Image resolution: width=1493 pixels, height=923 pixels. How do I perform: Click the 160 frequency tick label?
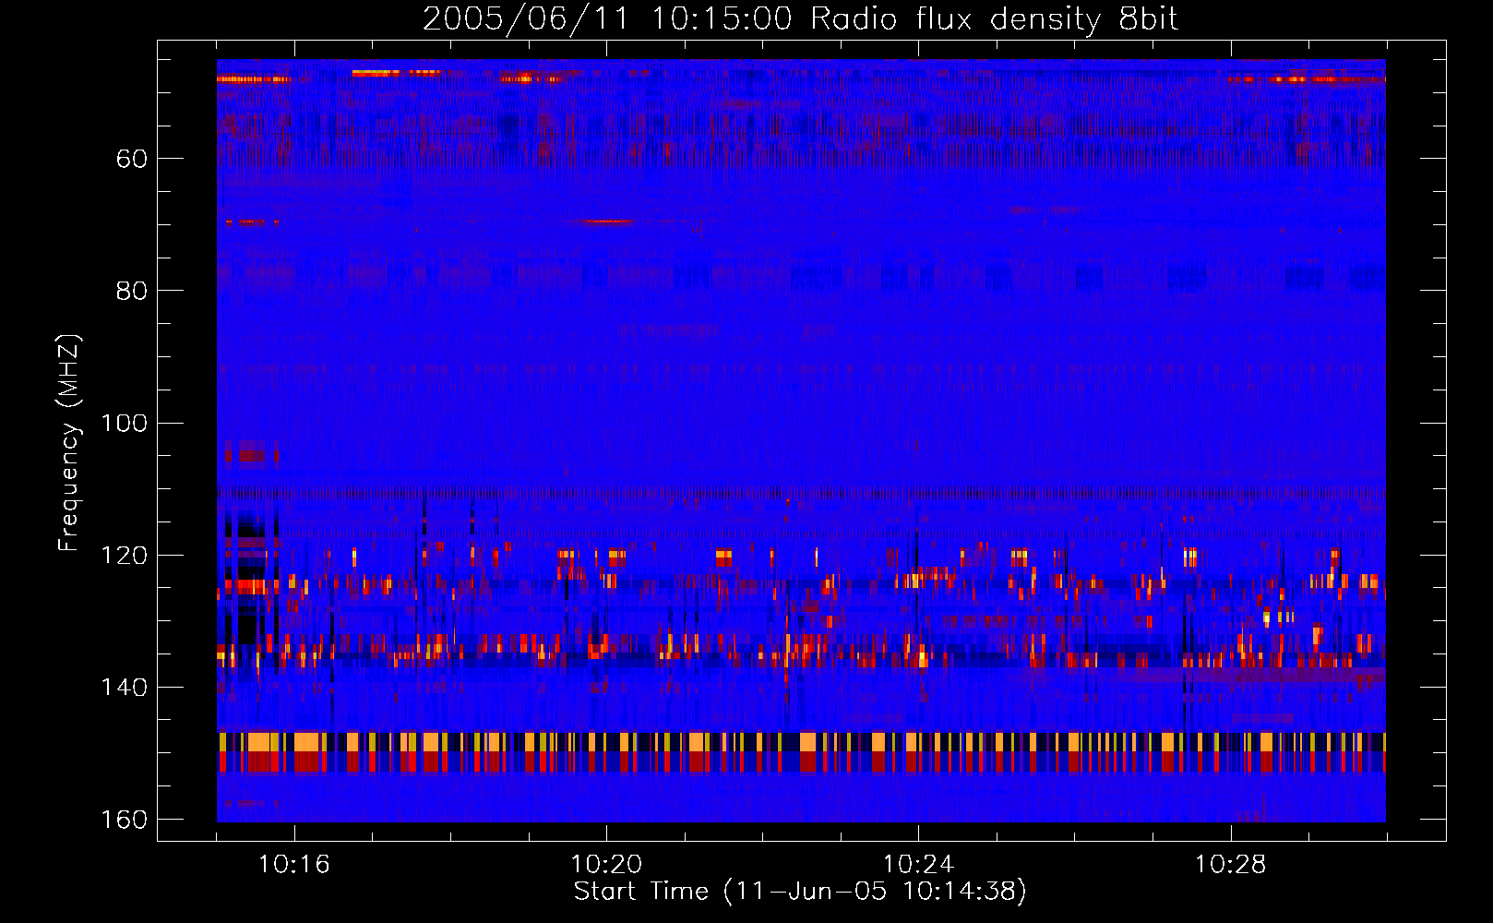point(125,820)
